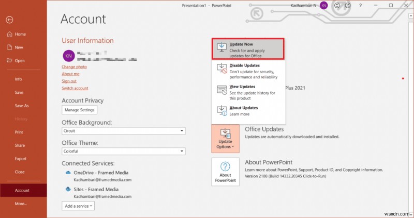Click the Account Privacy heading
This screenshot has width=414, height=218.
pos(83,100)
